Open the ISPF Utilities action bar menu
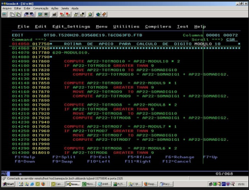The width and height of the screenshot is (249, 190). click(126, 27)
